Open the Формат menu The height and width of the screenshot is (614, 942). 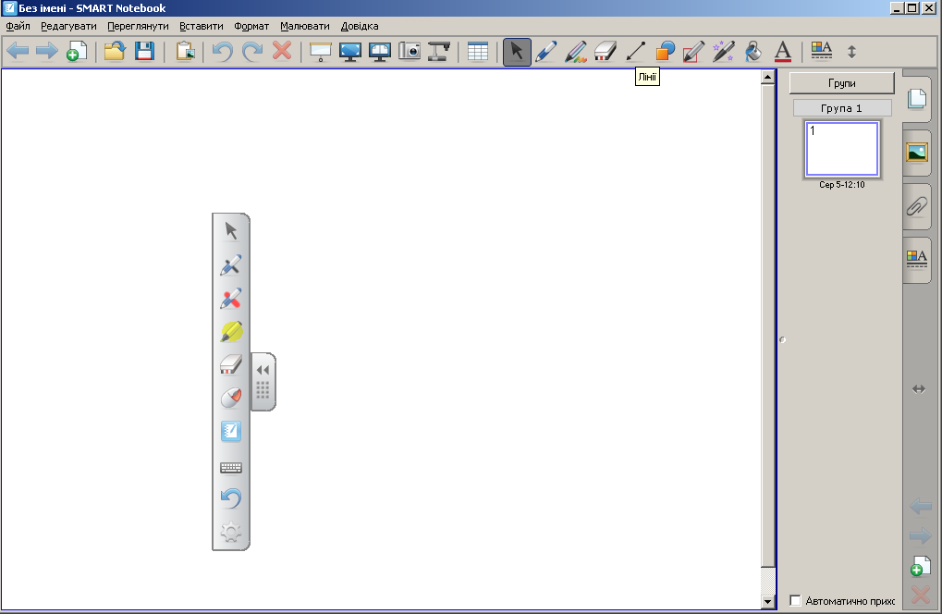pyautogui.click(x=251, y=26)
